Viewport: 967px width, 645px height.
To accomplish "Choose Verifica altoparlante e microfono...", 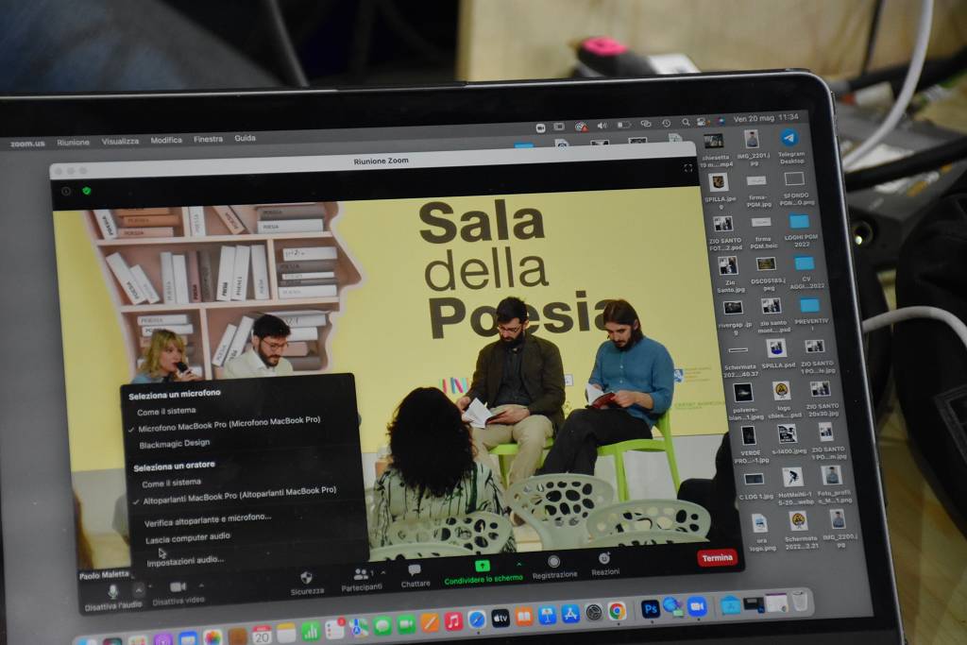I will click(208, 519).
